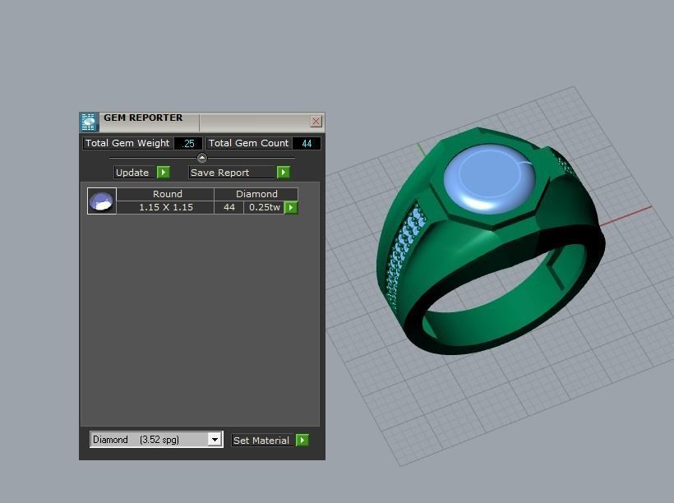Image resolution: width=674 pixels, height=503 pixels.
Task: Click the Gem Reporter panel icon
Action: 89,122
